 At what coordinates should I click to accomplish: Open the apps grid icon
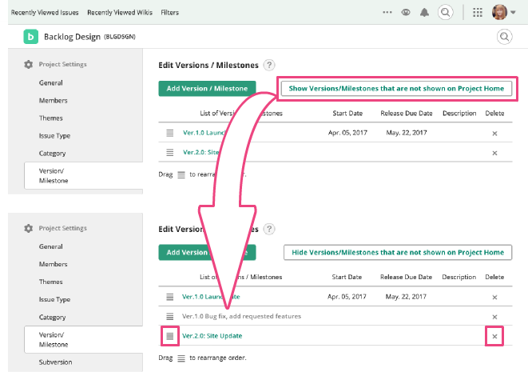pos(478,13)
